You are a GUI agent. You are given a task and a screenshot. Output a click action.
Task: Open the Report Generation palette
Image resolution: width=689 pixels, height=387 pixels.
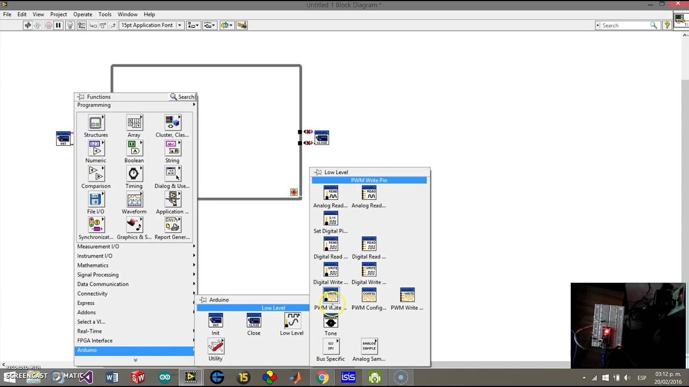tap(172, 225)
